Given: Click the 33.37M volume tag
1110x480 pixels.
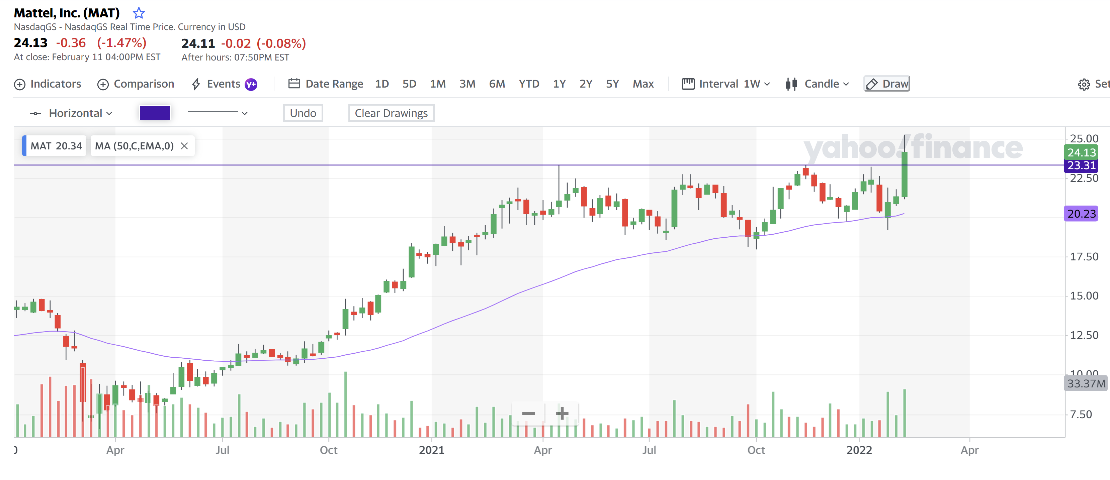Looking at the screenshot, I should pyautogui.click(x=1086, y=384).
